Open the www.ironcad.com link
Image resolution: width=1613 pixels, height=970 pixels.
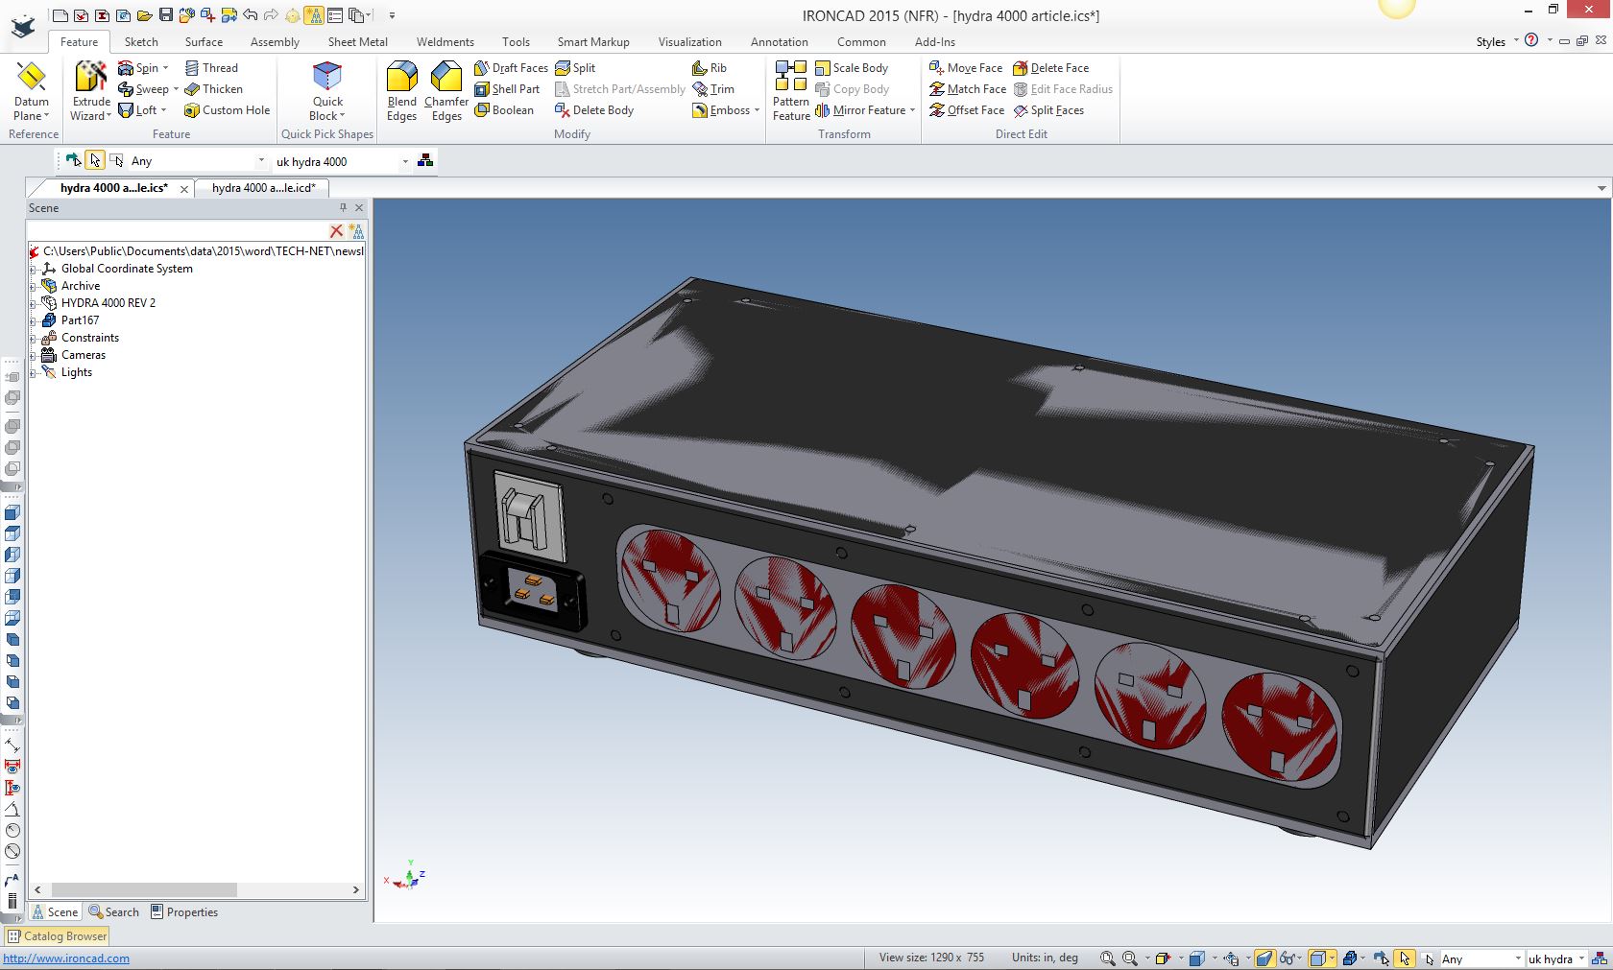[66, 958]
